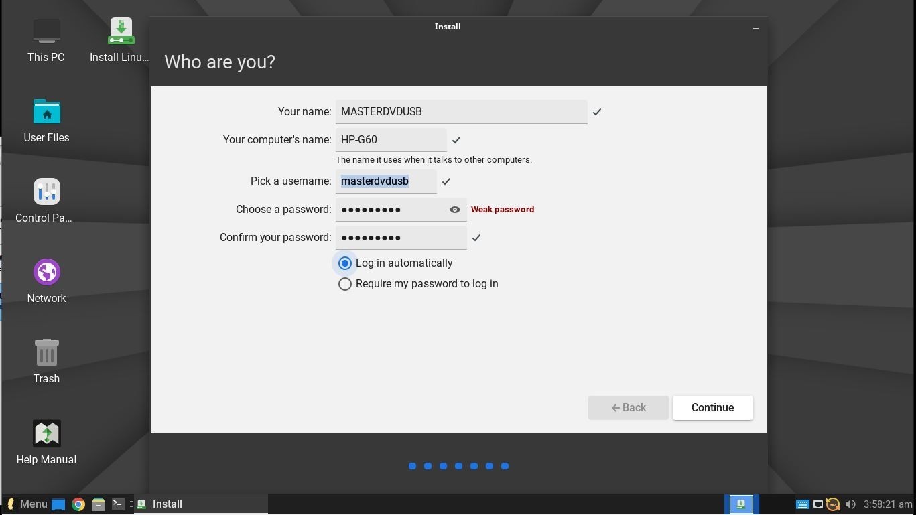Click the Your name text field
Viewport: 916px width, 515px height.
pyautogui.click(x=461, y=112)
